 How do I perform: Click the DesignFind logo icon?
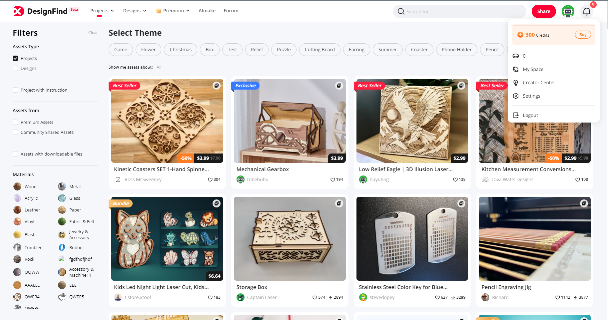(19, 11)
